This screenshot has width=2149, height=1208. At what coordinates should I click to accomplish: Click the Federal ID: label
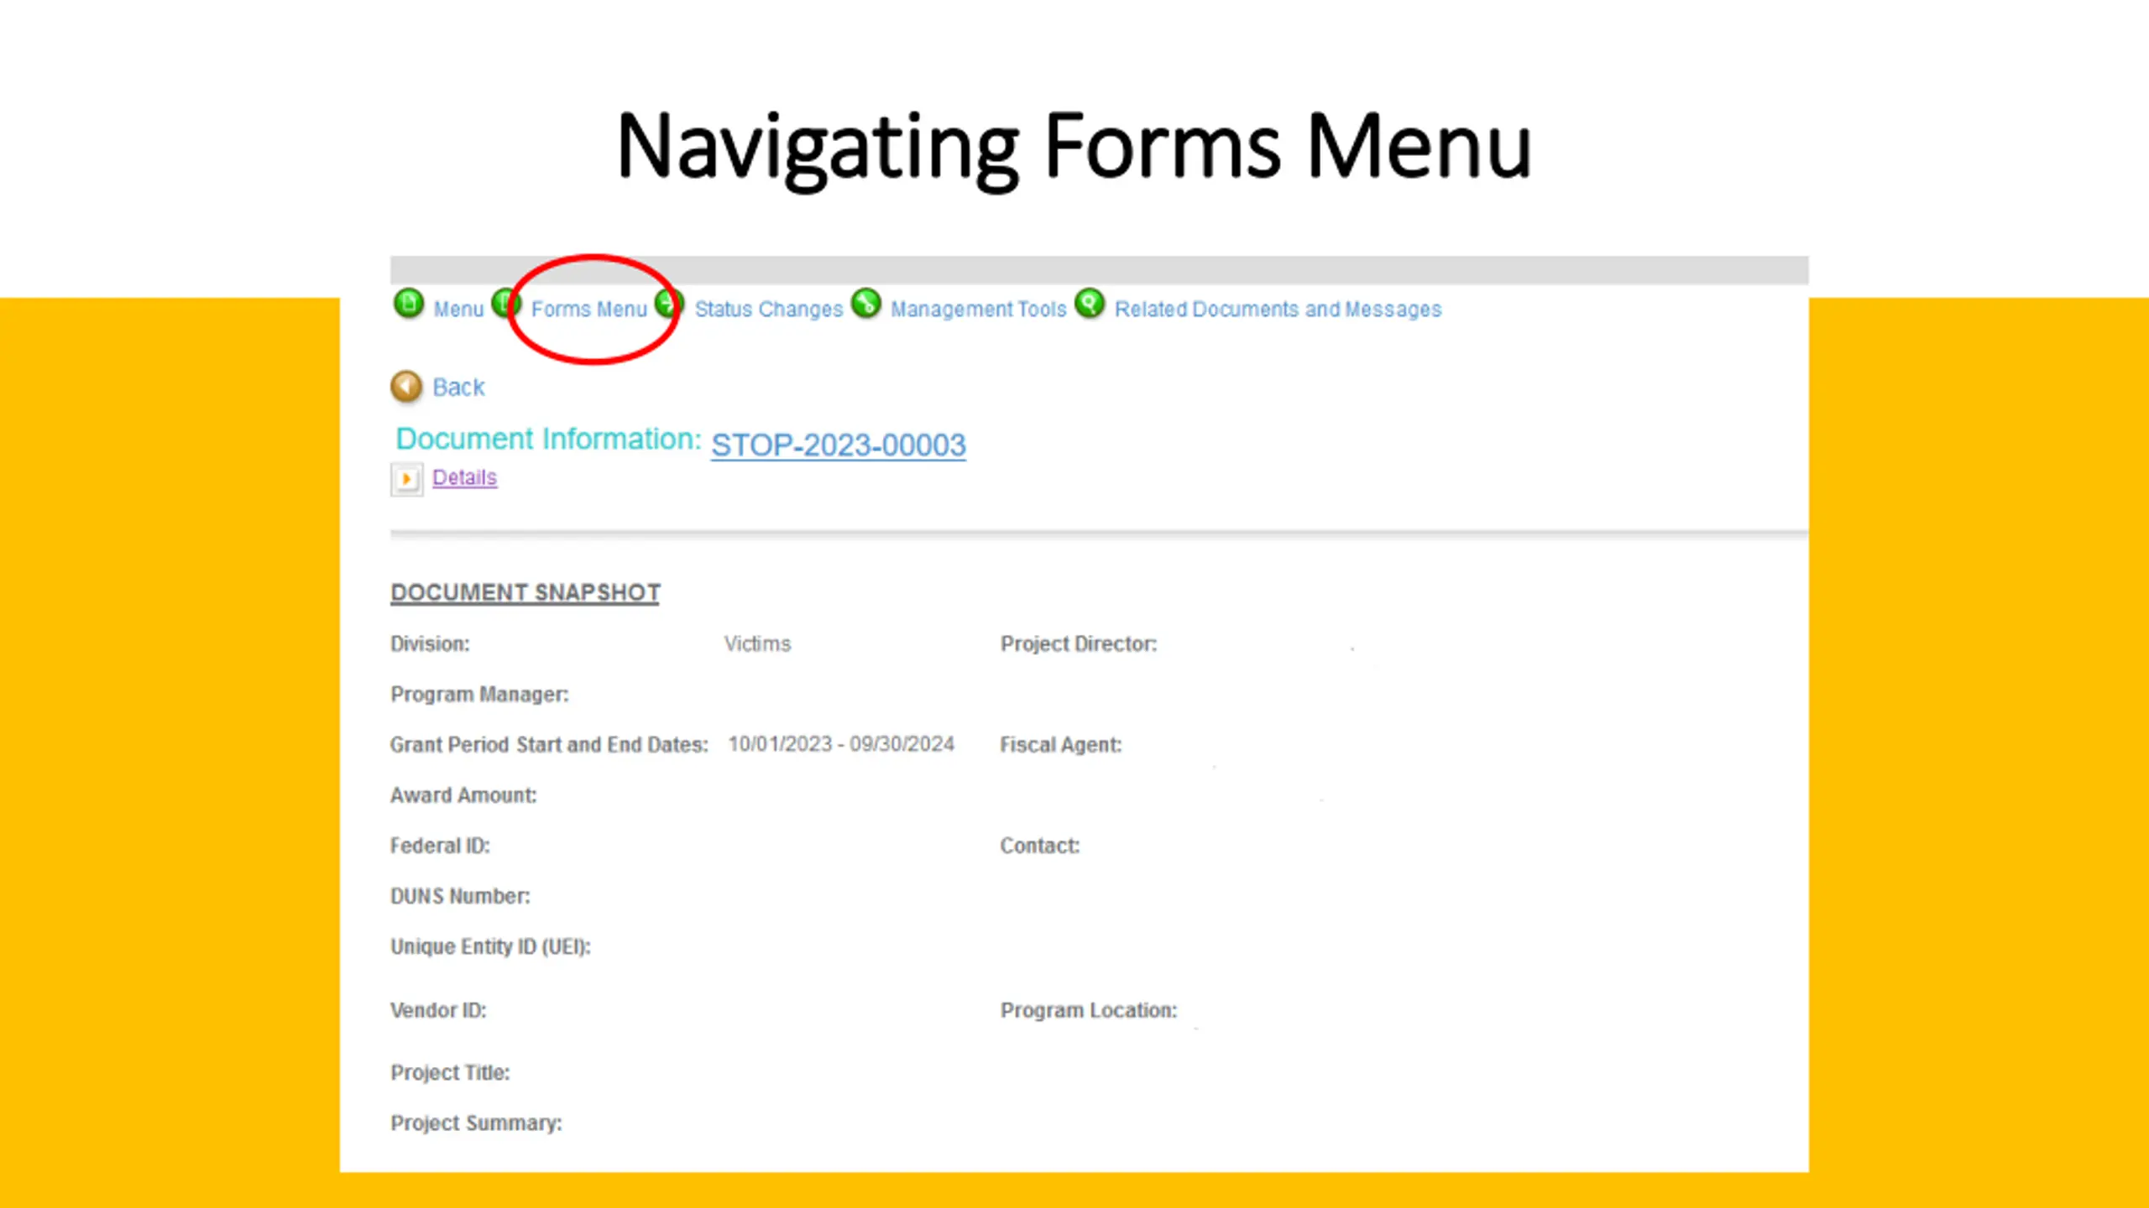click(x=440, y=846)
